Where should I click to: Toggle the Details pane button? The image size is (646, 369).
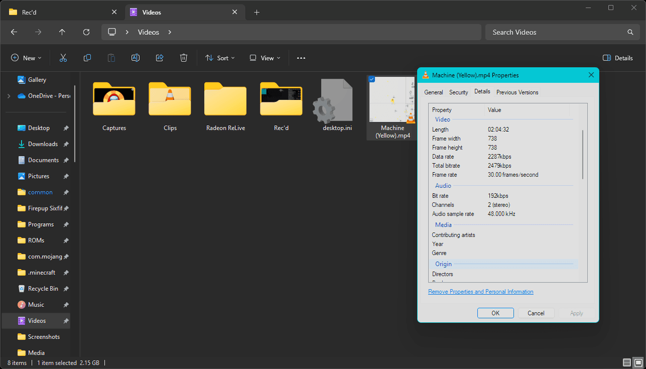pyautogui.click(x=618, y=58)
